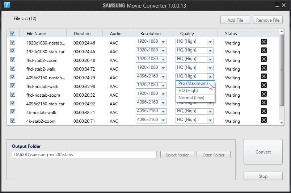Image resolution: width=291 pixels, height=193 pixels.
Task: Minimize the Movie Converter window
Action: pos(277,5)
